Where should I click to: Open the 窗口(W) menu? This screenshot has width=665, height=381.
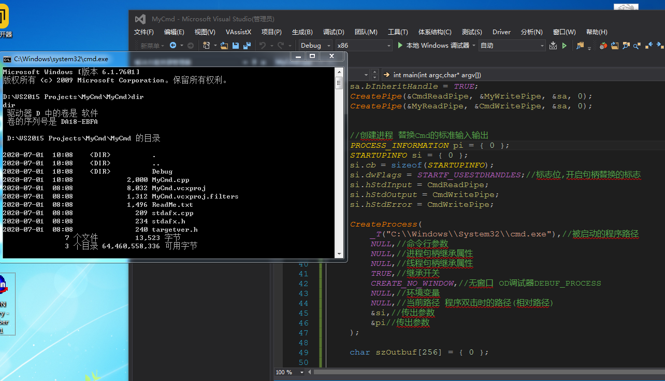pyautogui.click(x=564, y=32)
